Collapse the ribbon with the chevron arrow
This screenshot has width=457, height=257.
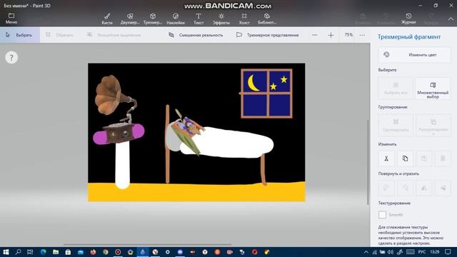click(x=451, y=19)
